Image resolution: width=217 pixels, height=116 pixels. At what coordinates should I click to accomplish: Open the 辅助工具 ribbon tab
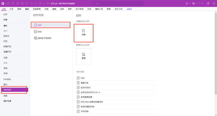click(x=99, y=9)
